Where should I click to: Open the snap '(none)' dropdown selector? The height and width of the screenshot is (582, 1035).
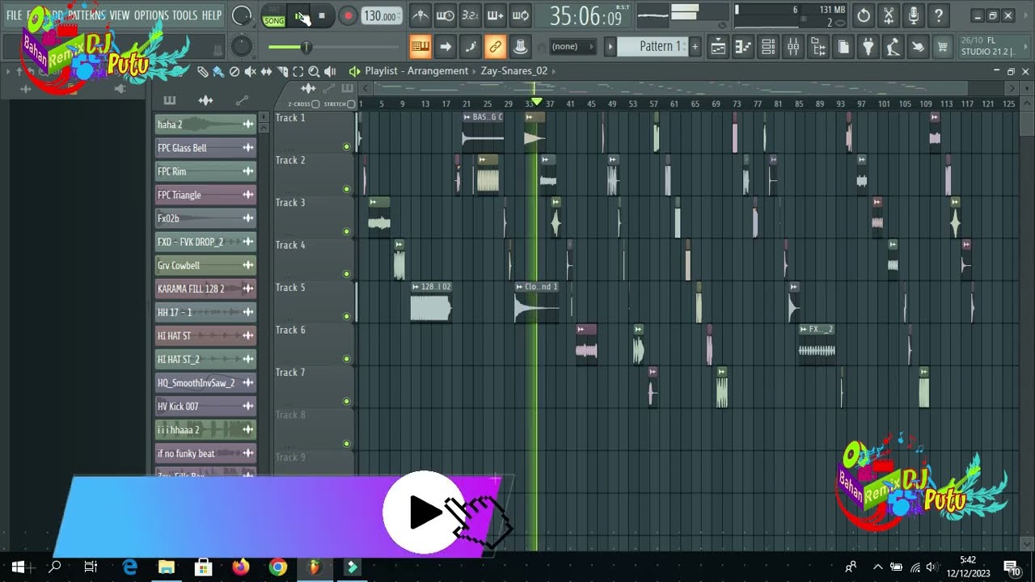point(572,47)
